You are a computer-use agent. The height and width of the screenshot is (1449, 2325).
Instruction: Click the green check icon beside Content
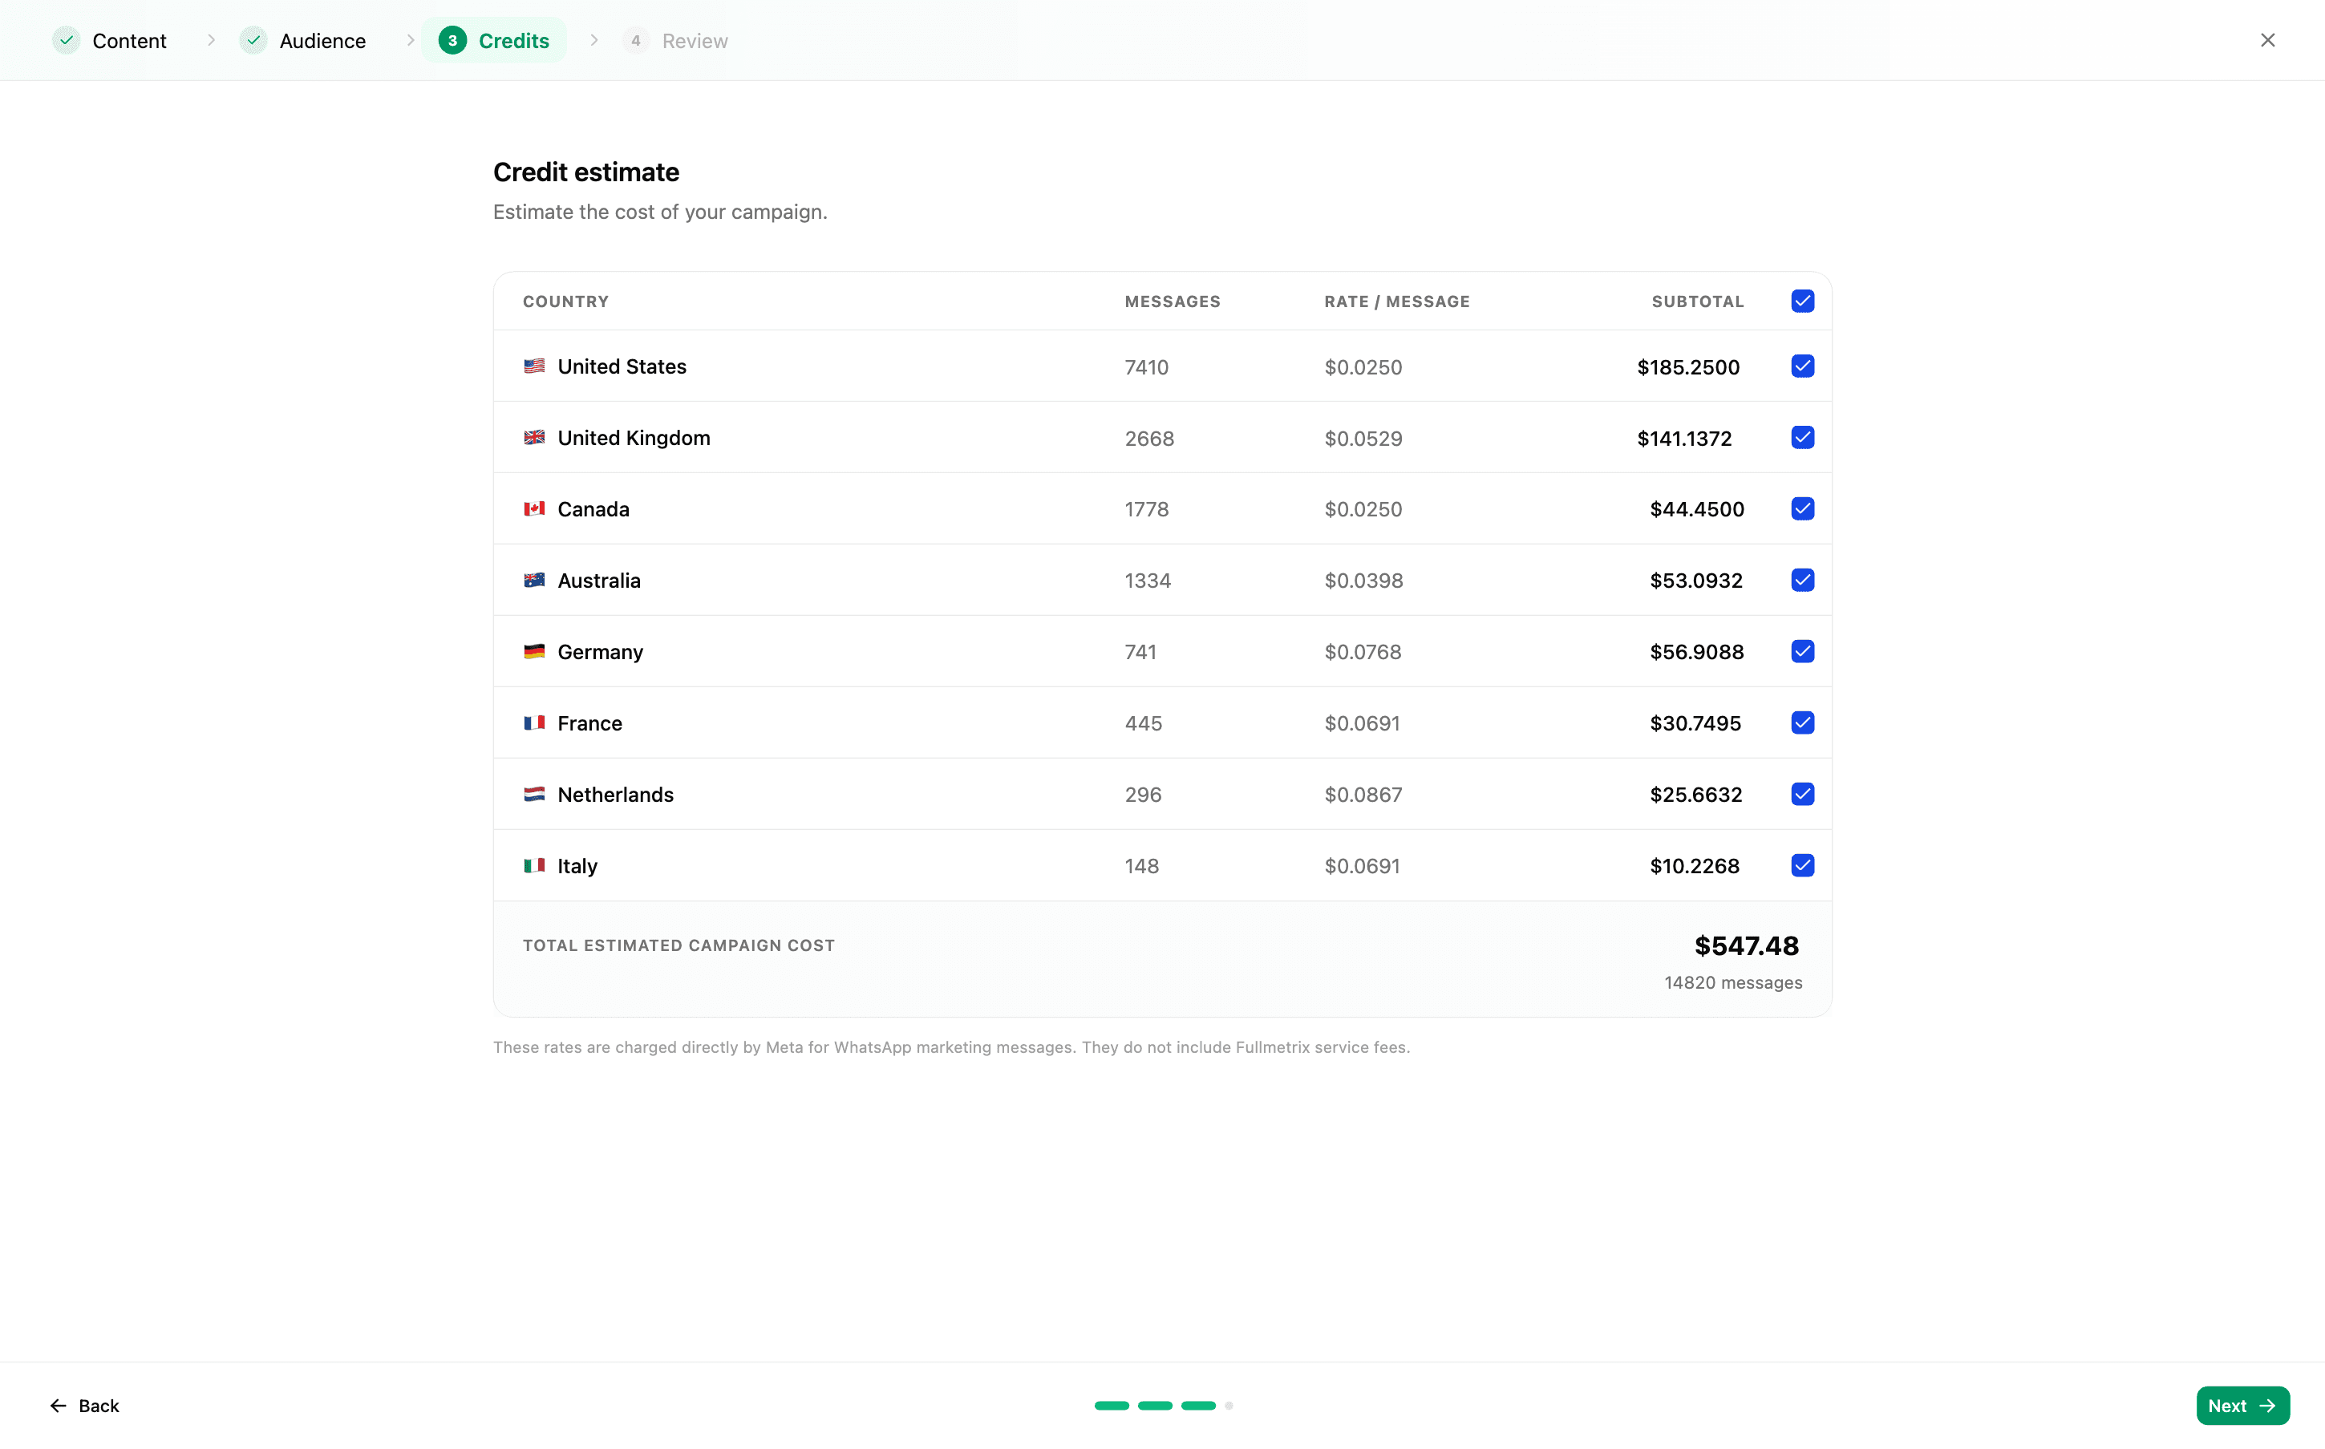pyautogui.click(x=66, y=40)
